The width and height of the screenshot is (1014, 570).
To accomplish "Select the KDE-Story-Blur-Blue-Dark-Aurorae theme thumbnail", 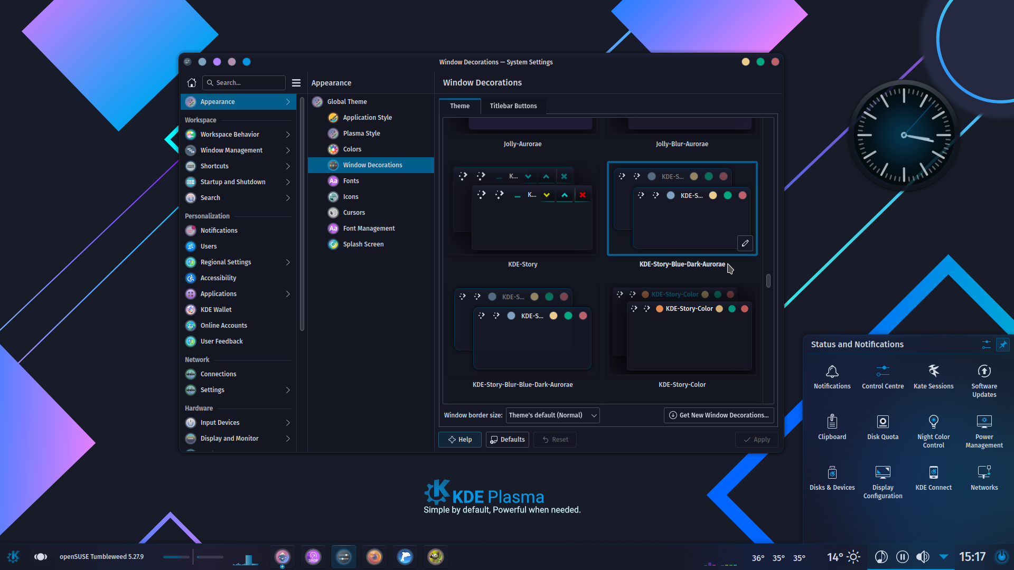I will pos(523,330).
